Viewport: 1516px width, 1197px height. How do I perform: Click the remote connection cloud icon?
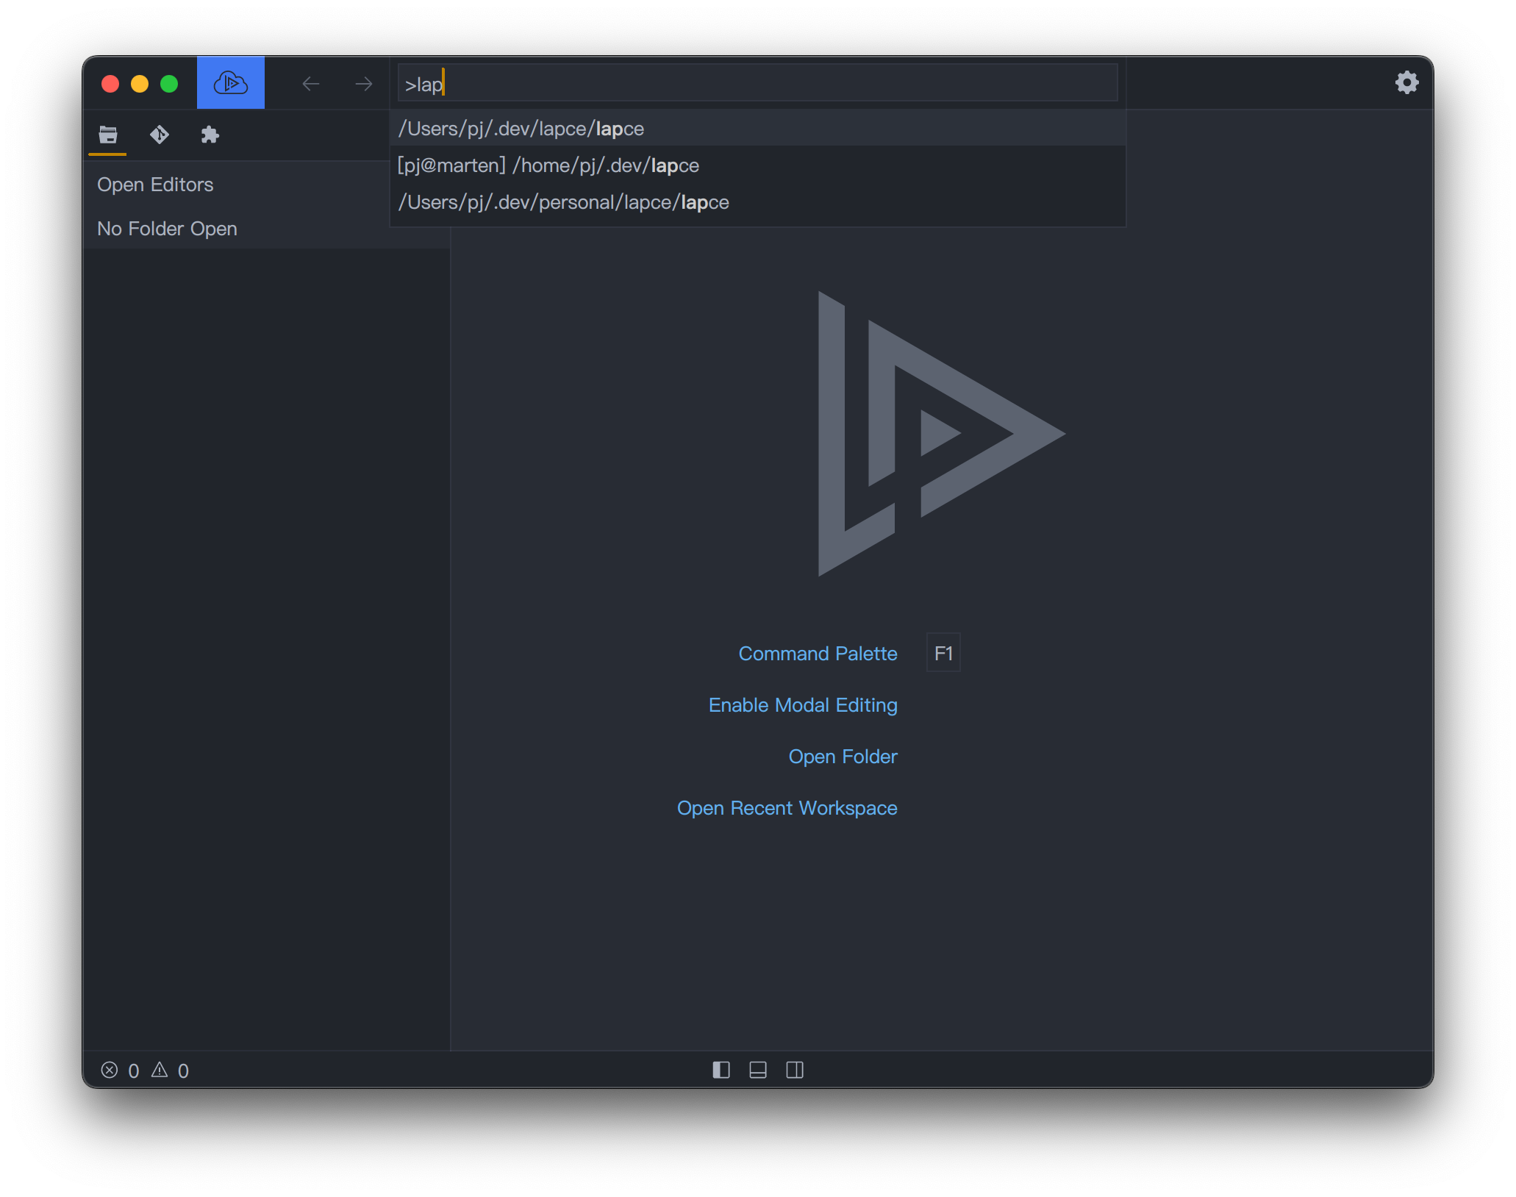point(230,83)
